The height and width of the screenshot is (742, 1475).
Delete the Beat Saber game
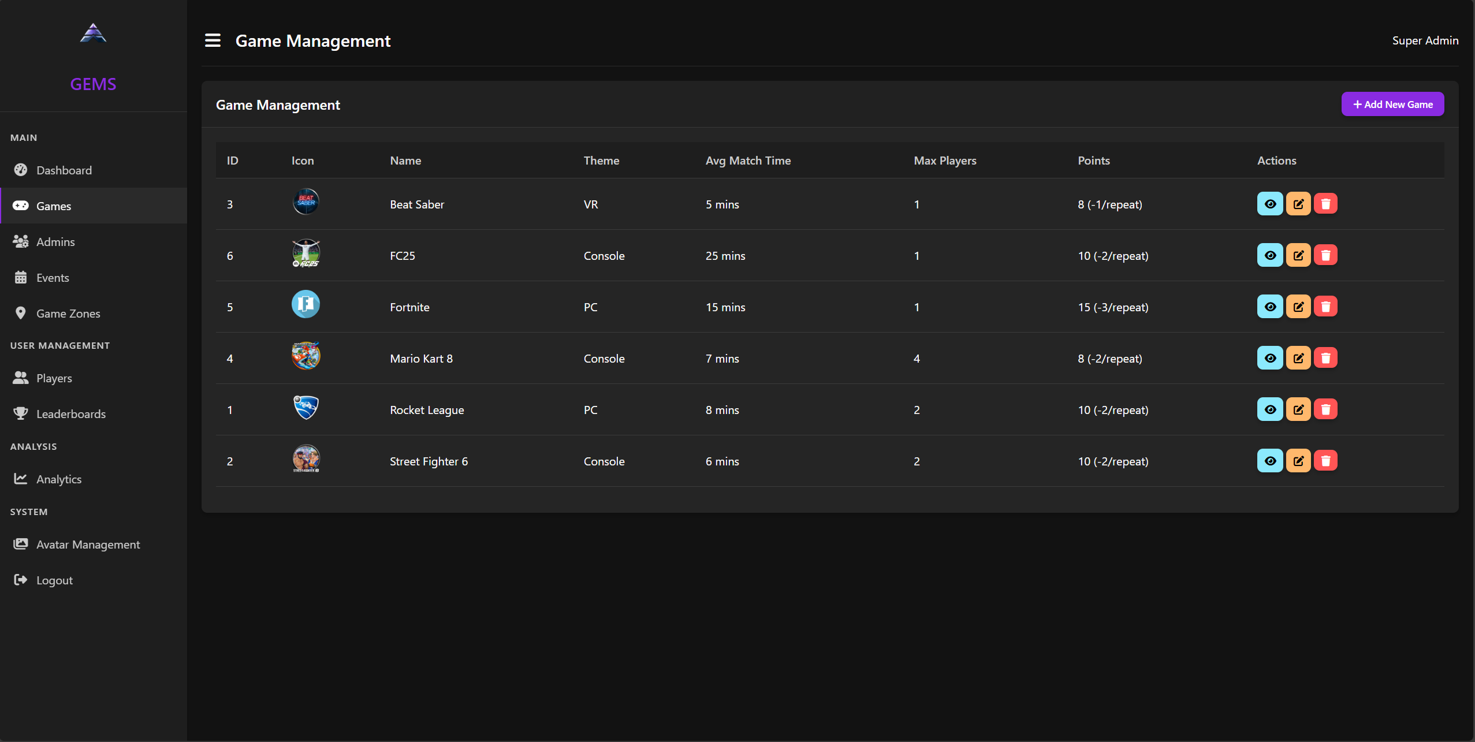(x=1325, y=204)
